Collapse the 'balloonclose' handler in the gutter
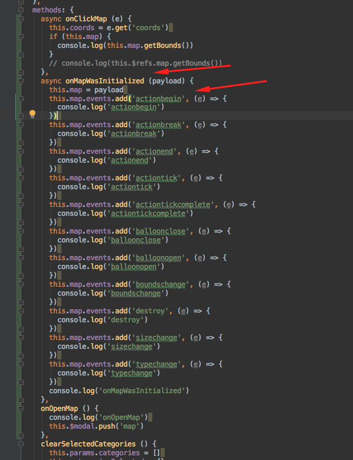 (21, 231)
